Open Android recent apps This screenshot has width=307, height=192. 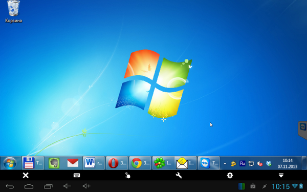click(x=48, y=186)
